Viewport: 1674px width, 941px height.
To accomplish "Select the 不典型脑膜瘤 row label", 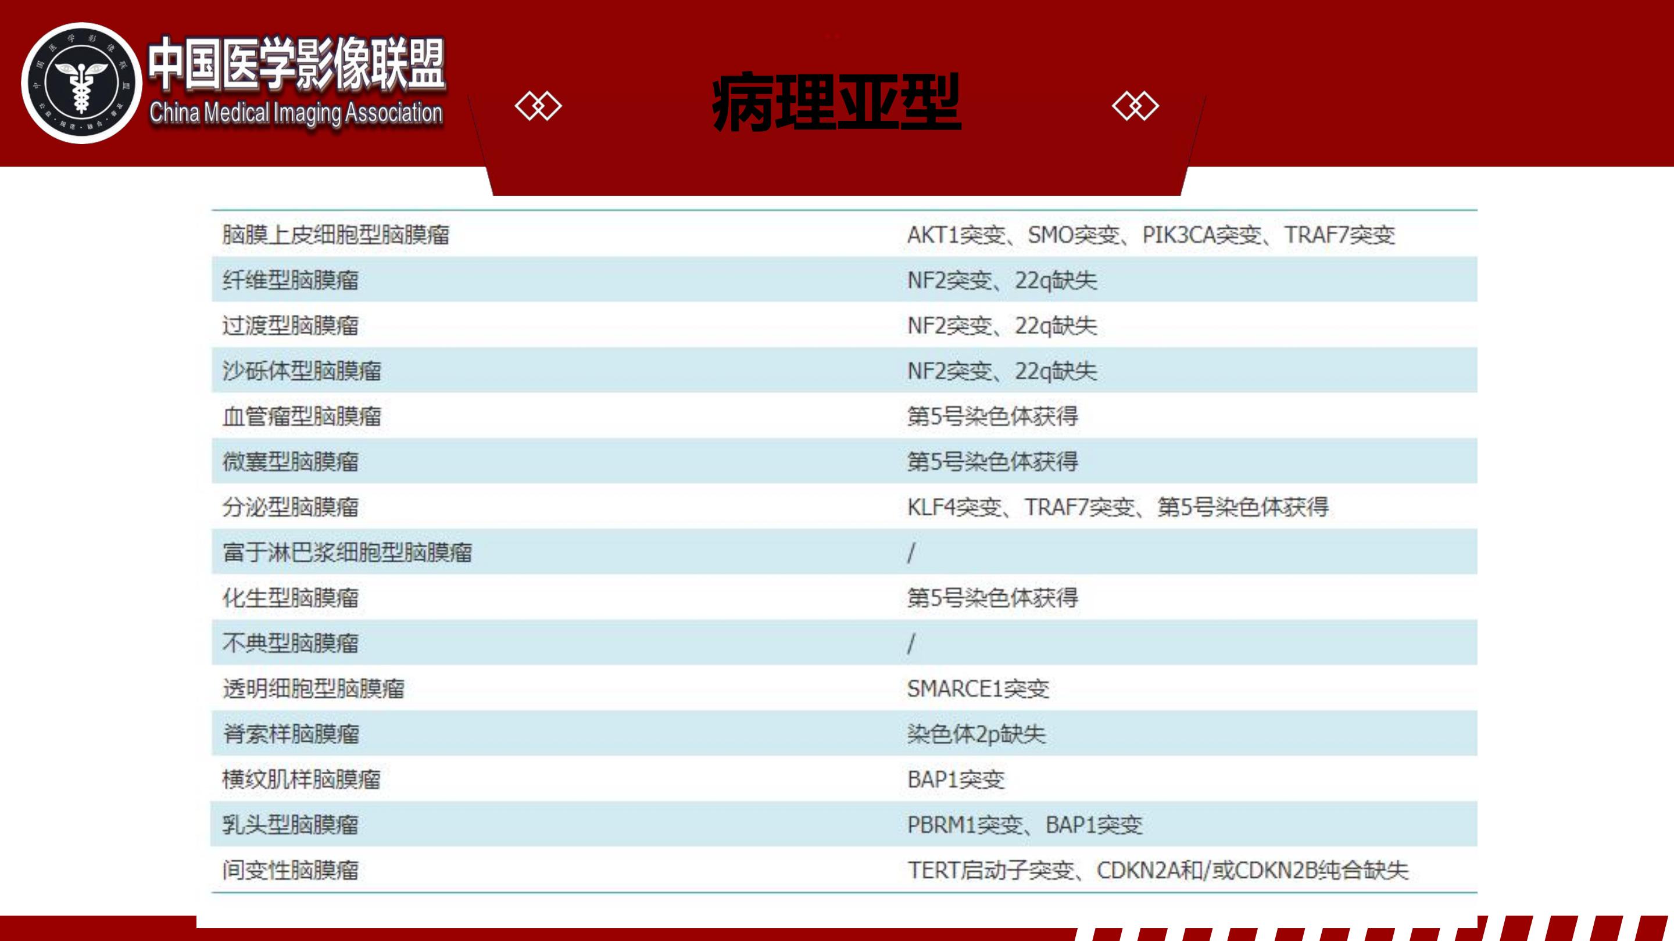I will (x=291, y=643).
